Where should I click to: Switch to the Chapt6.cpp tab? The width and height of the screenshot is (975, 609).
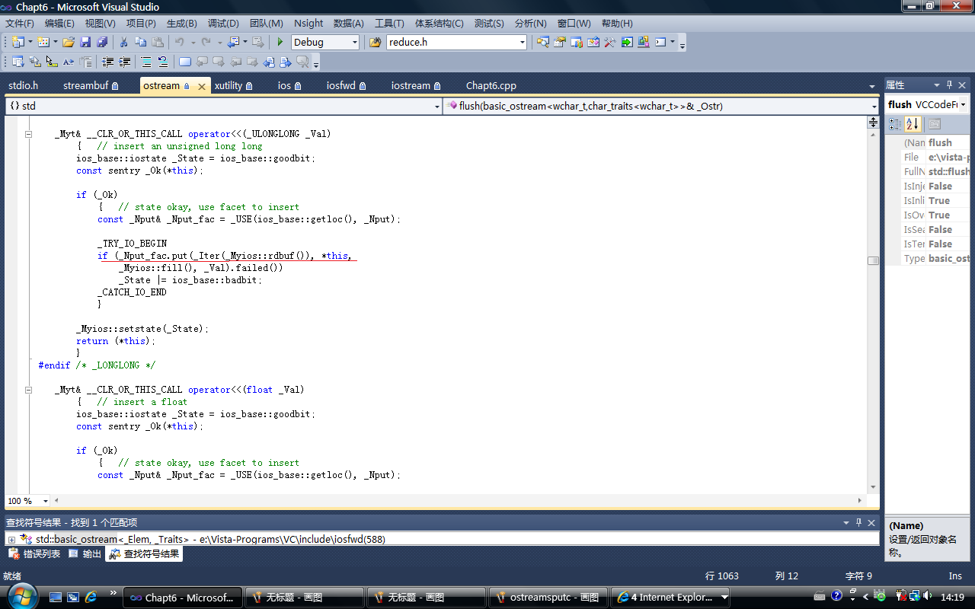pos(491,86)
